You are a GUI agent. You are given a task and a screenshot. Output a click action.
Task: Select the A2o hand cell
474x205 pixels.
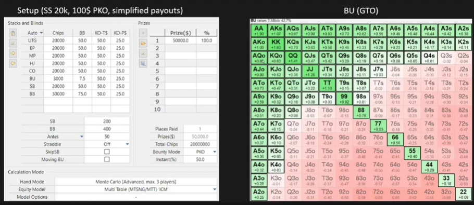pos(259,194)
